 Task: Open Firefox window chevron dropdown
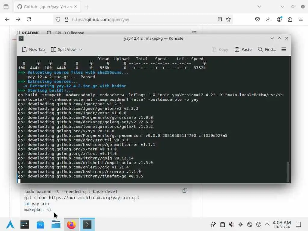pos(282,7)
